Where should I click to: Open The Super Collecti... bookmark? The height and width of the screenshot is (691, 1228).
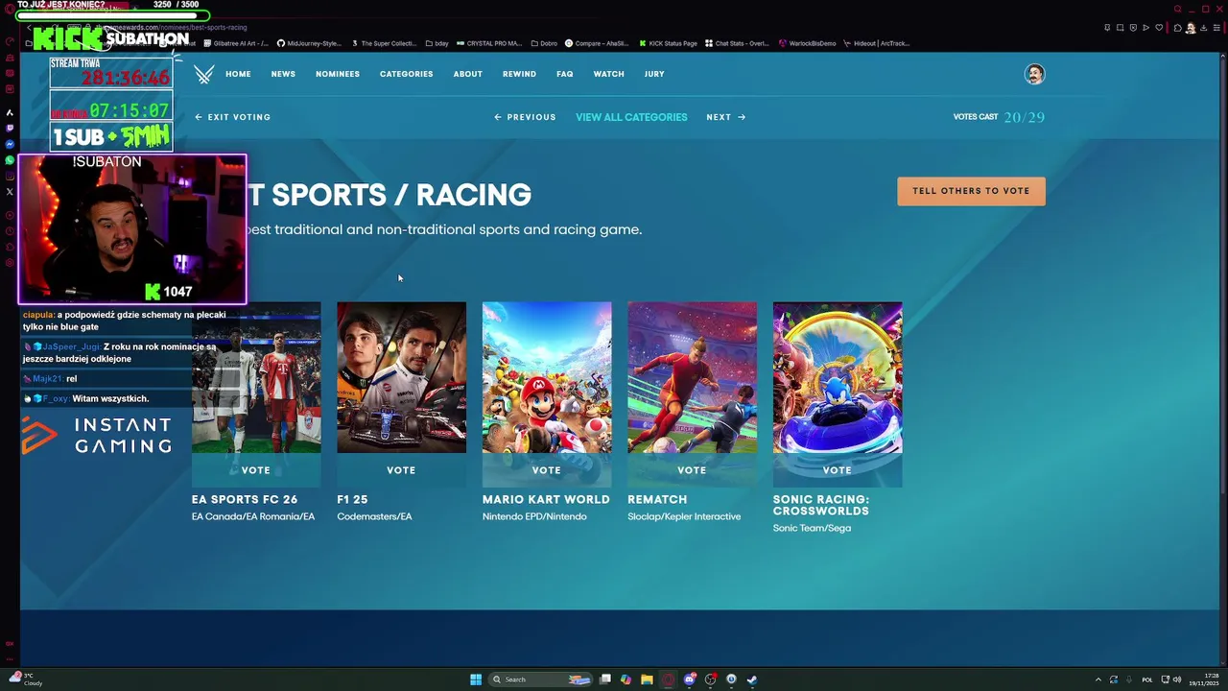(384, 43)
